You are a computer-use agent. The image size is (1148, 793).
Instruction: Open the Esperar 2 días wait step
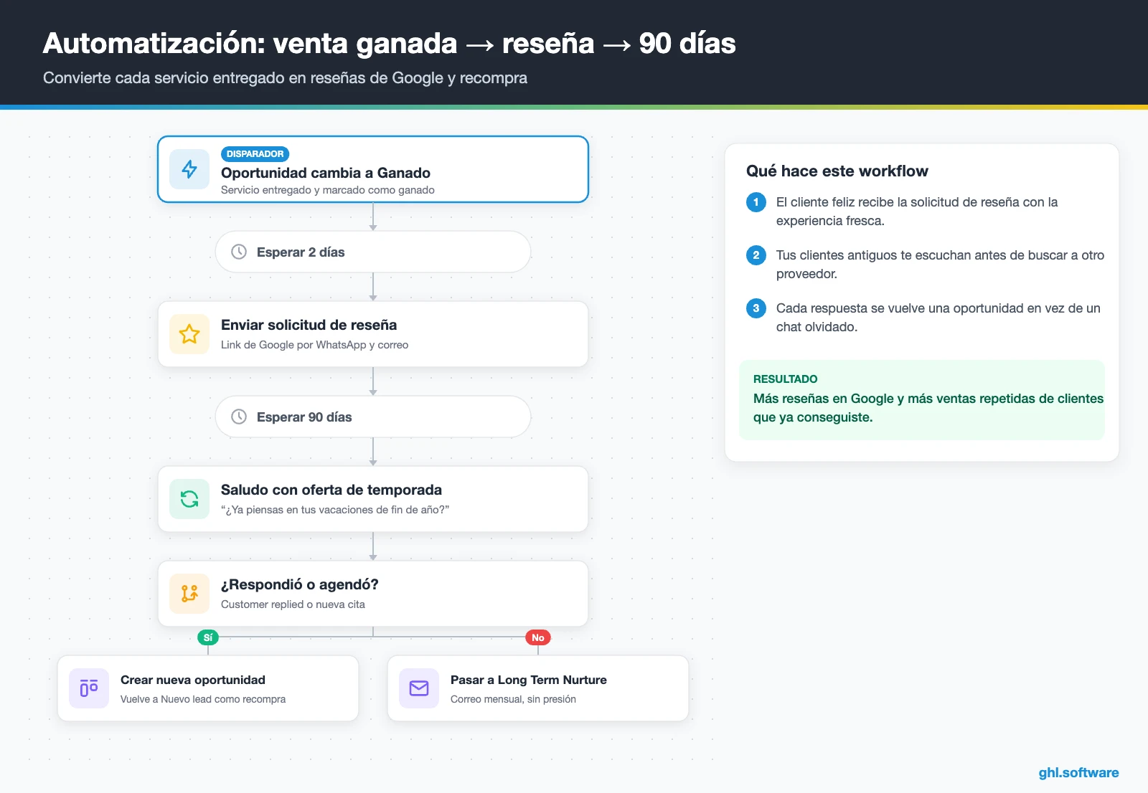tap(373, 252)
